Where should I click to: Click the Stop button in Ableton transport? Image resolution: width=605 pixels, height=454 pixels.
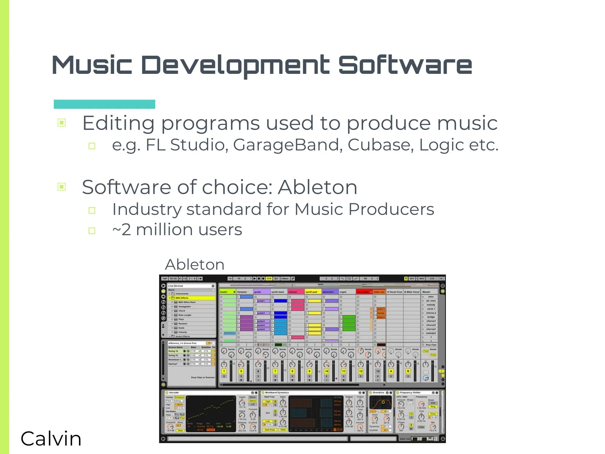(x=259, y=278)
